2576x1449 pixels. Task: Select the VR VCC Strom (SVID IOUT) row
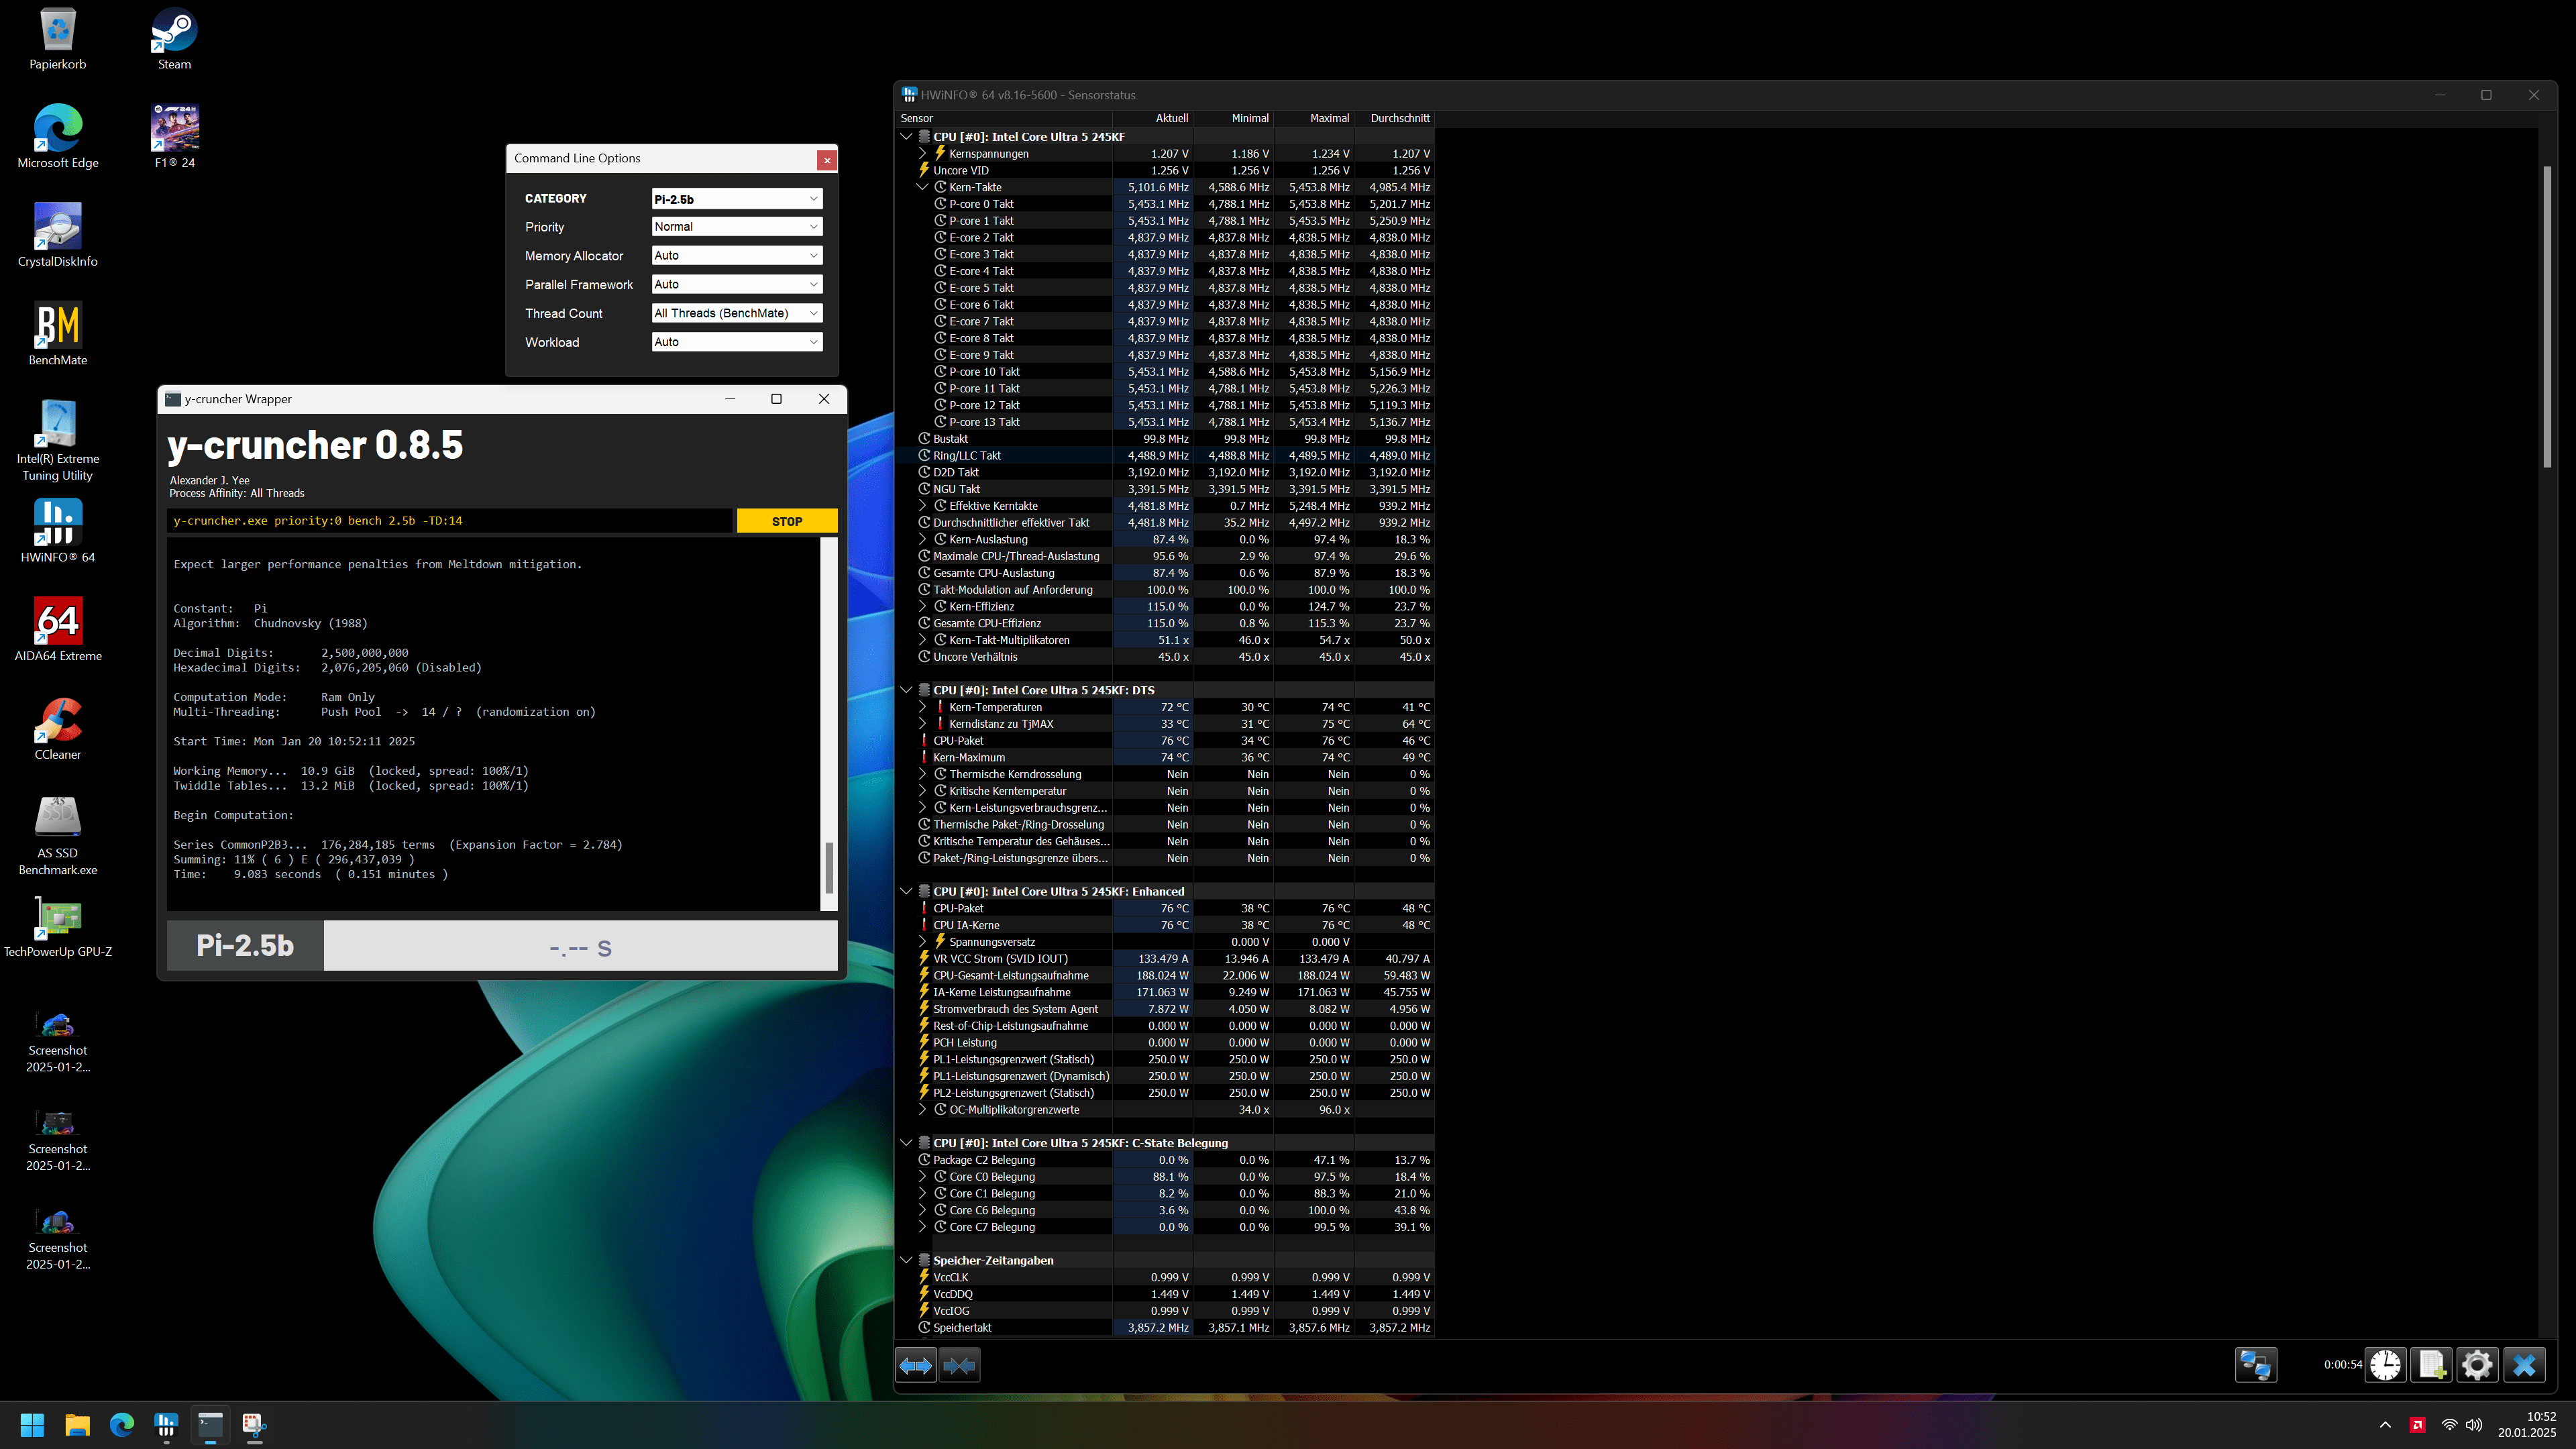pos(1165,958)
